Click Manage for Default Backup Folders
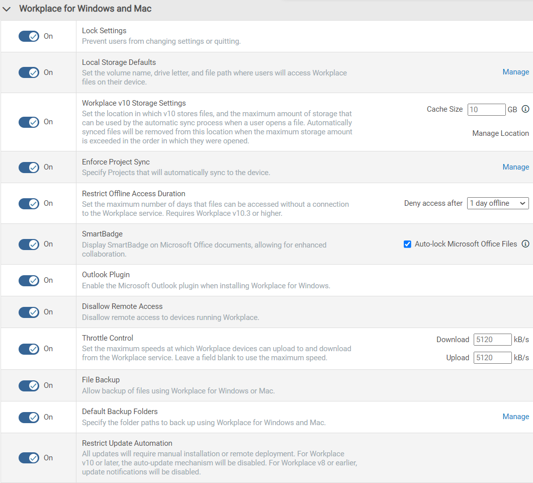Image resolution: width=533 pixels, height=483 pixels. coord(515,417)
